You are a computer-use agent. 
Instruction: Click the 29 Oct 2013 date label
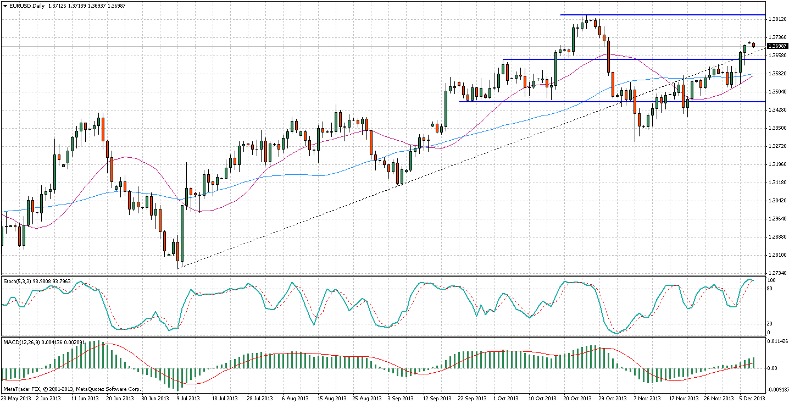pos(612,398)
